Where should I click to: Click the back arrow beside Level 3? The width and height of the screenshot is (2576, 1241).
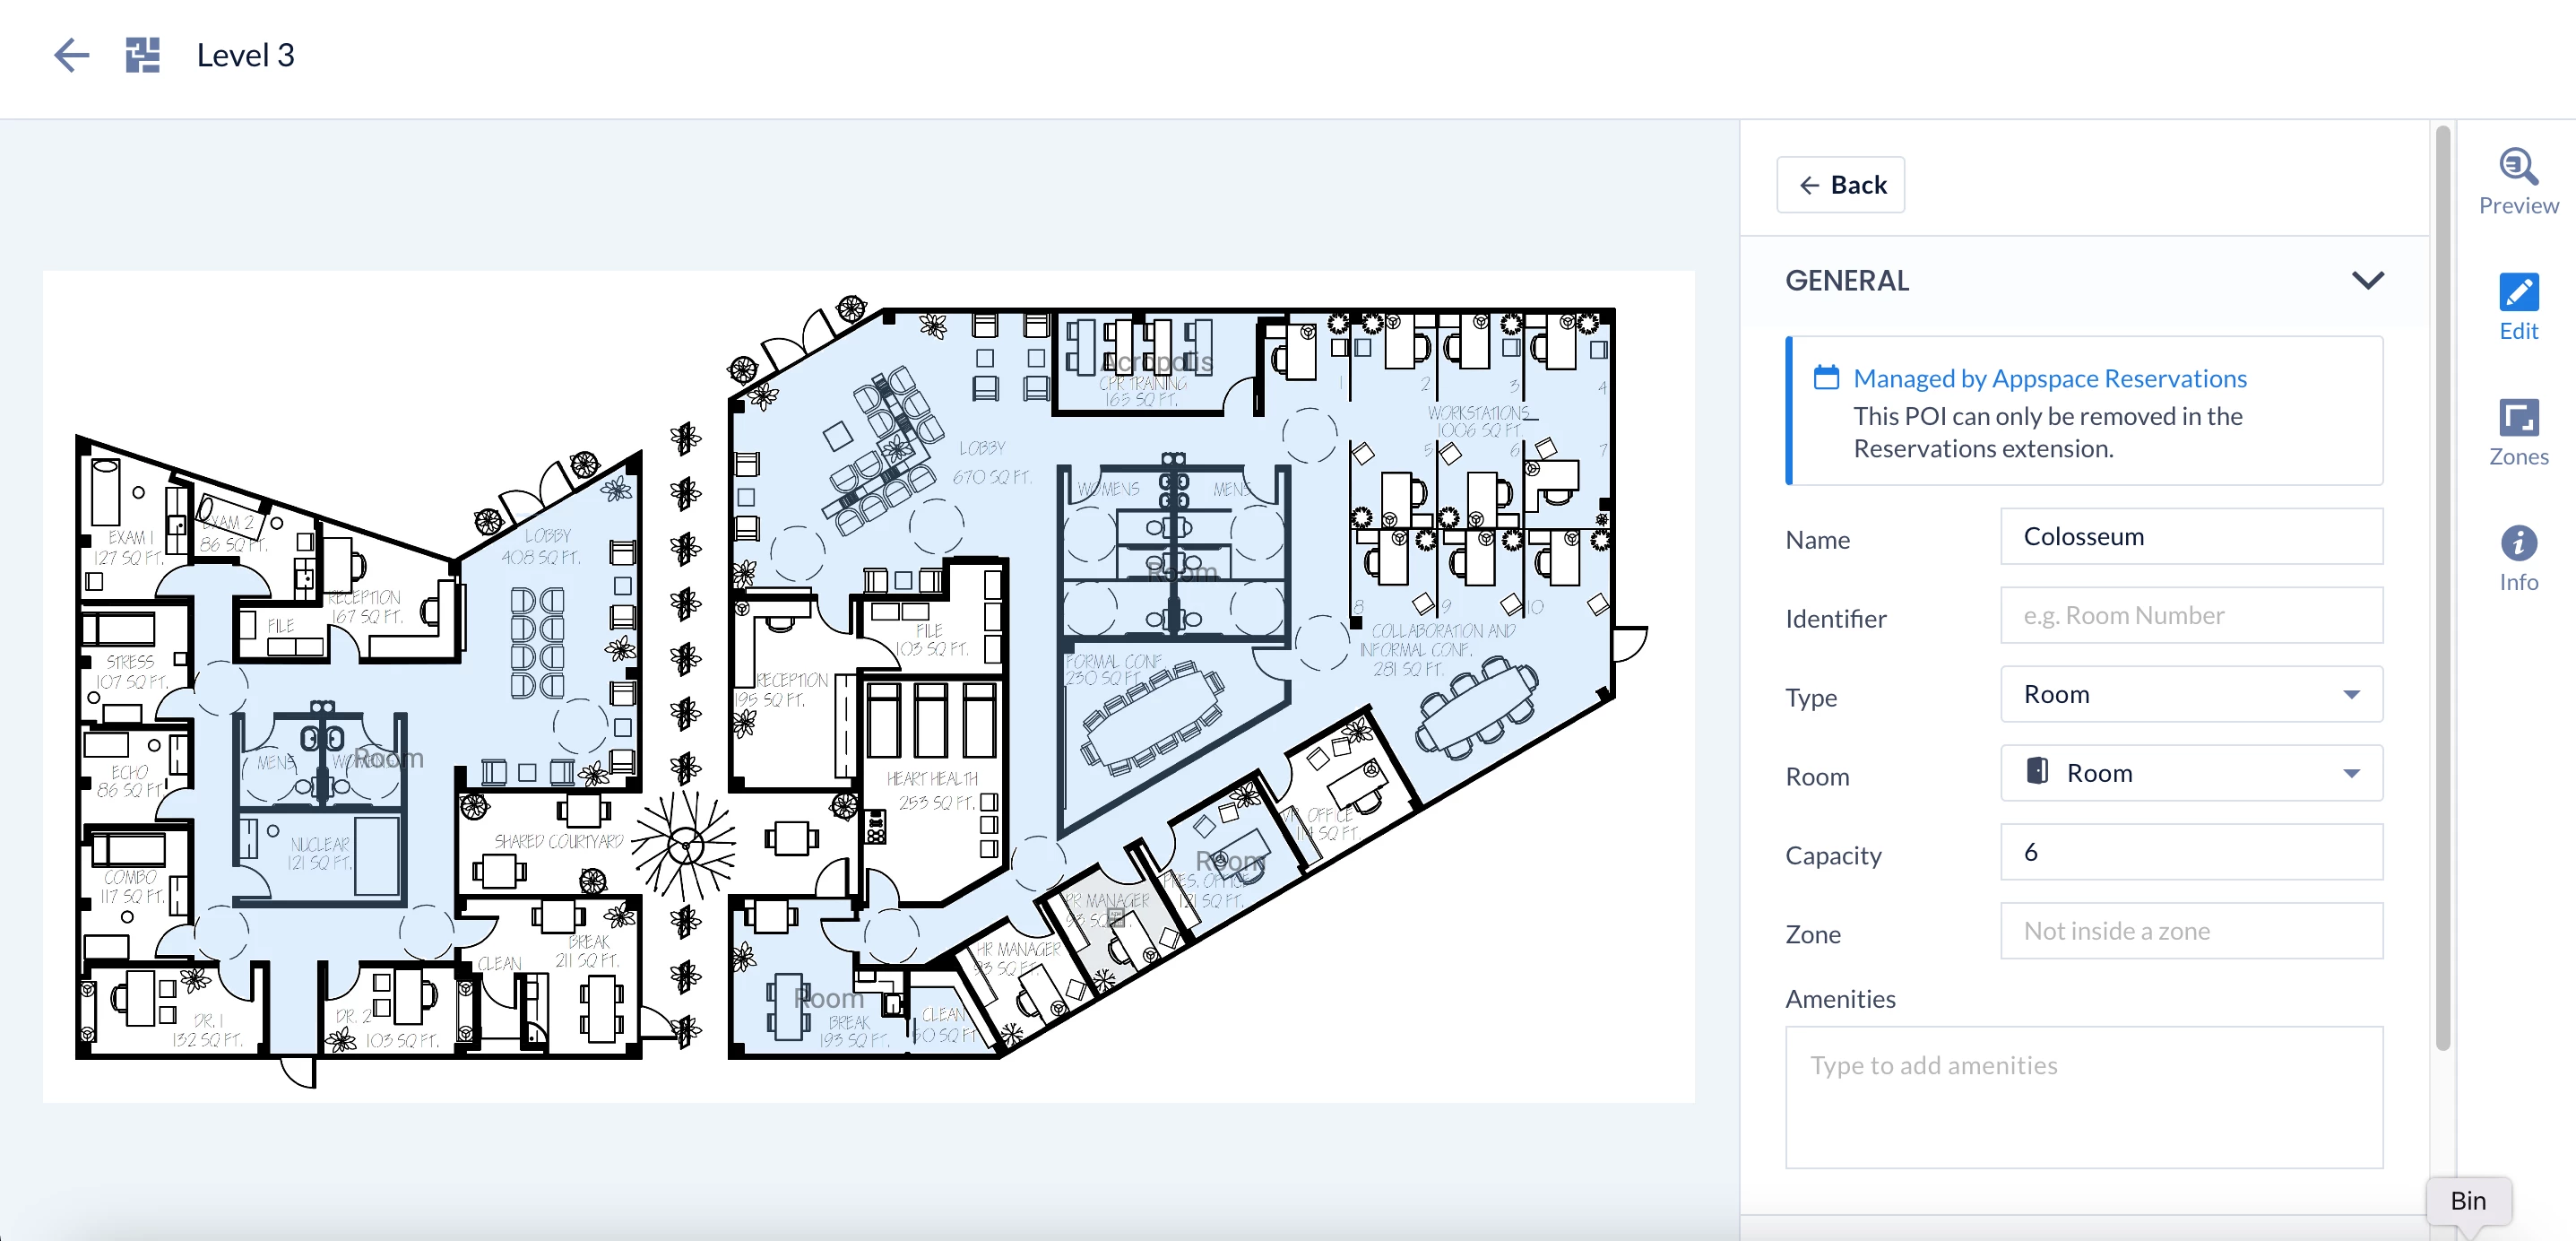(x=71, y=55)
